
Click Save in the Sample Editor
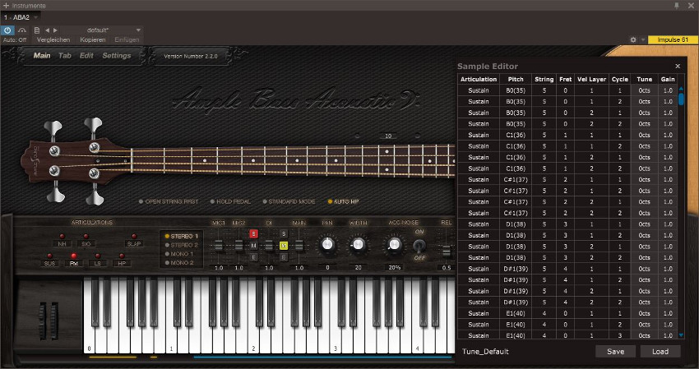pos(616,352)
